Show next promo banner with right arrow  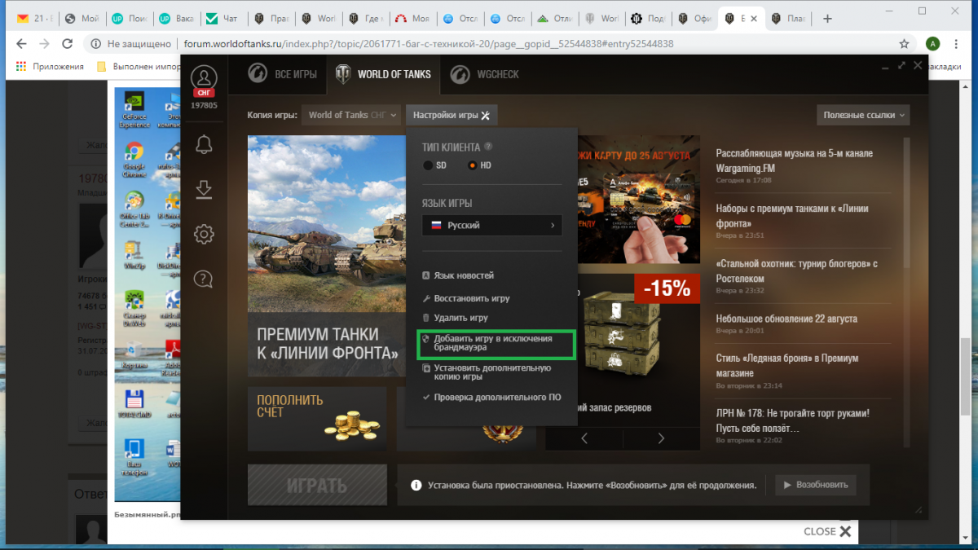(x=661, y=438)
